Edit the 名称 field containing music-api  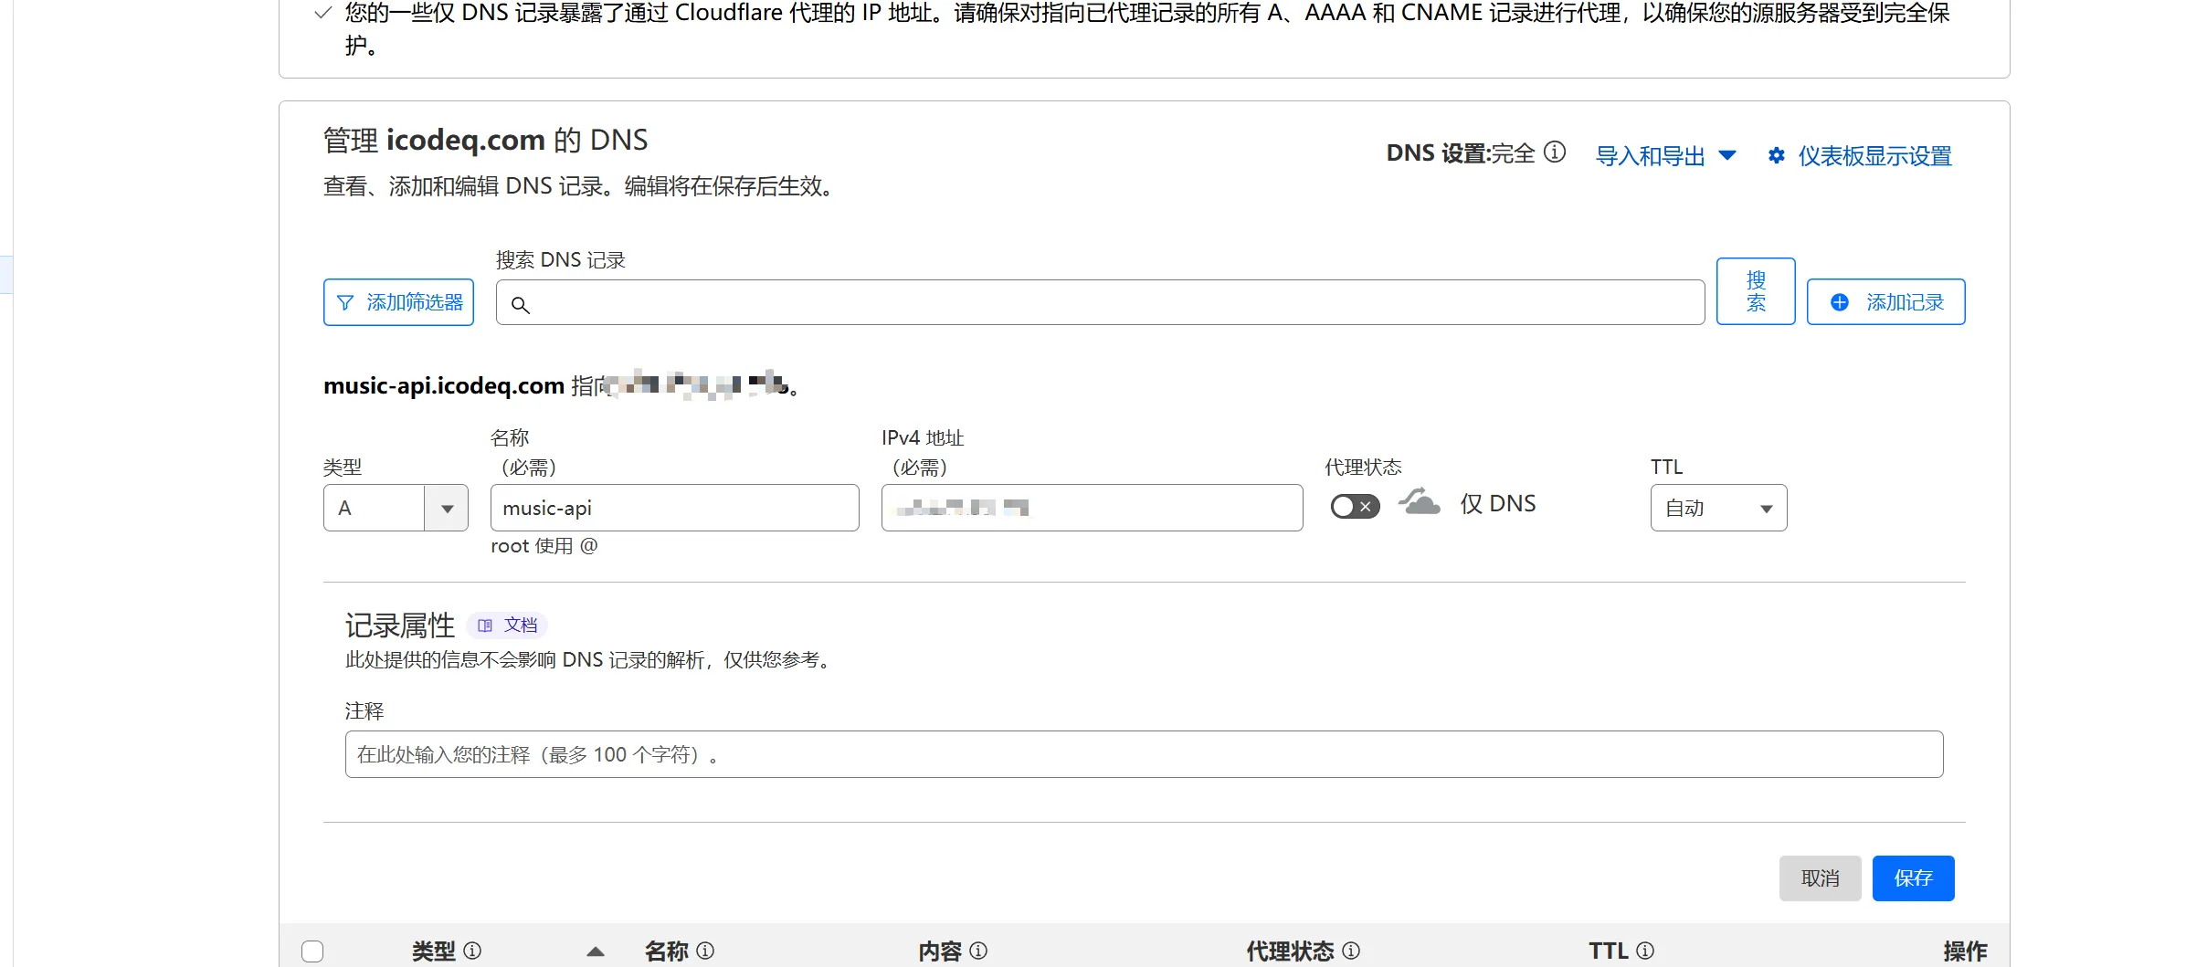point(674,508)
